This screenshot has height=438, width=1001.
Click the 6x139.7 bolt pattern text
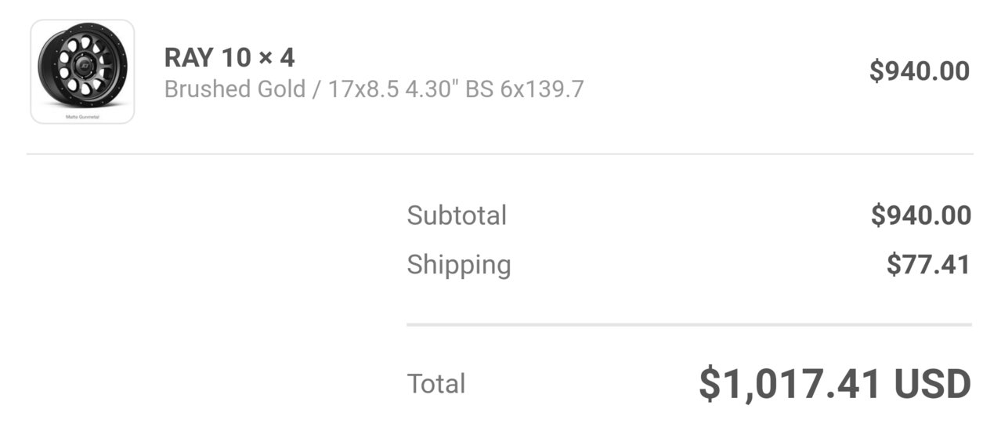(x=542, y=89)
